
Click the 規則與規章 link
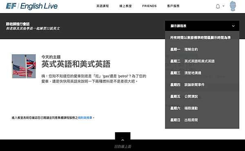coord(85,118)
